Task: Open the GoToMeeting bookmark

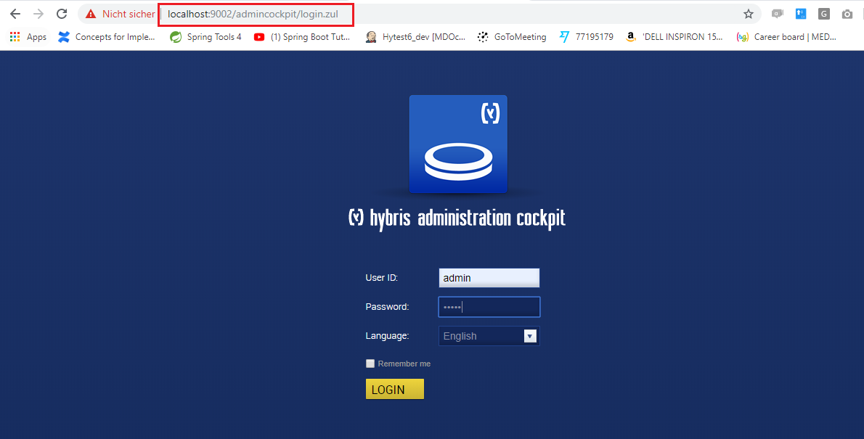Action: click(x=512, y=37)
